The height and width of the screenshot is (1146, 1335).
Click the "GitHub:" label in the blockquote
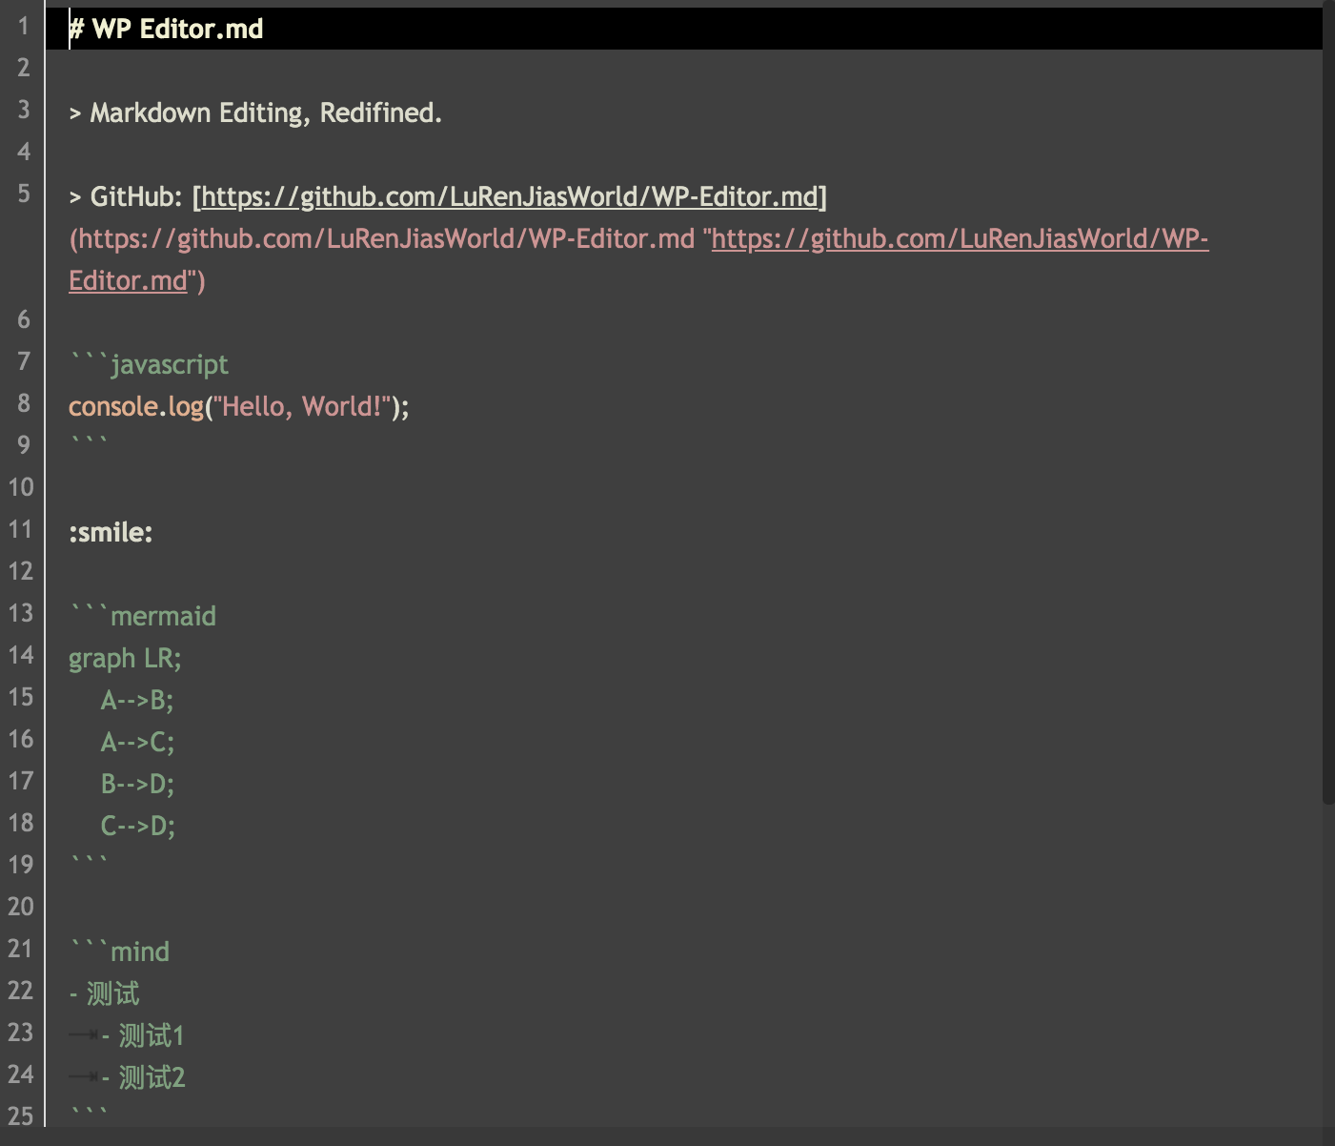pos(136,197)
